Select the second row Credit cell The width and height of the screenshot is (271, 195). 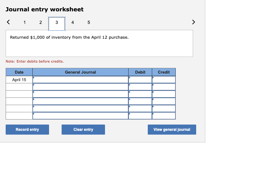(164, 87)
